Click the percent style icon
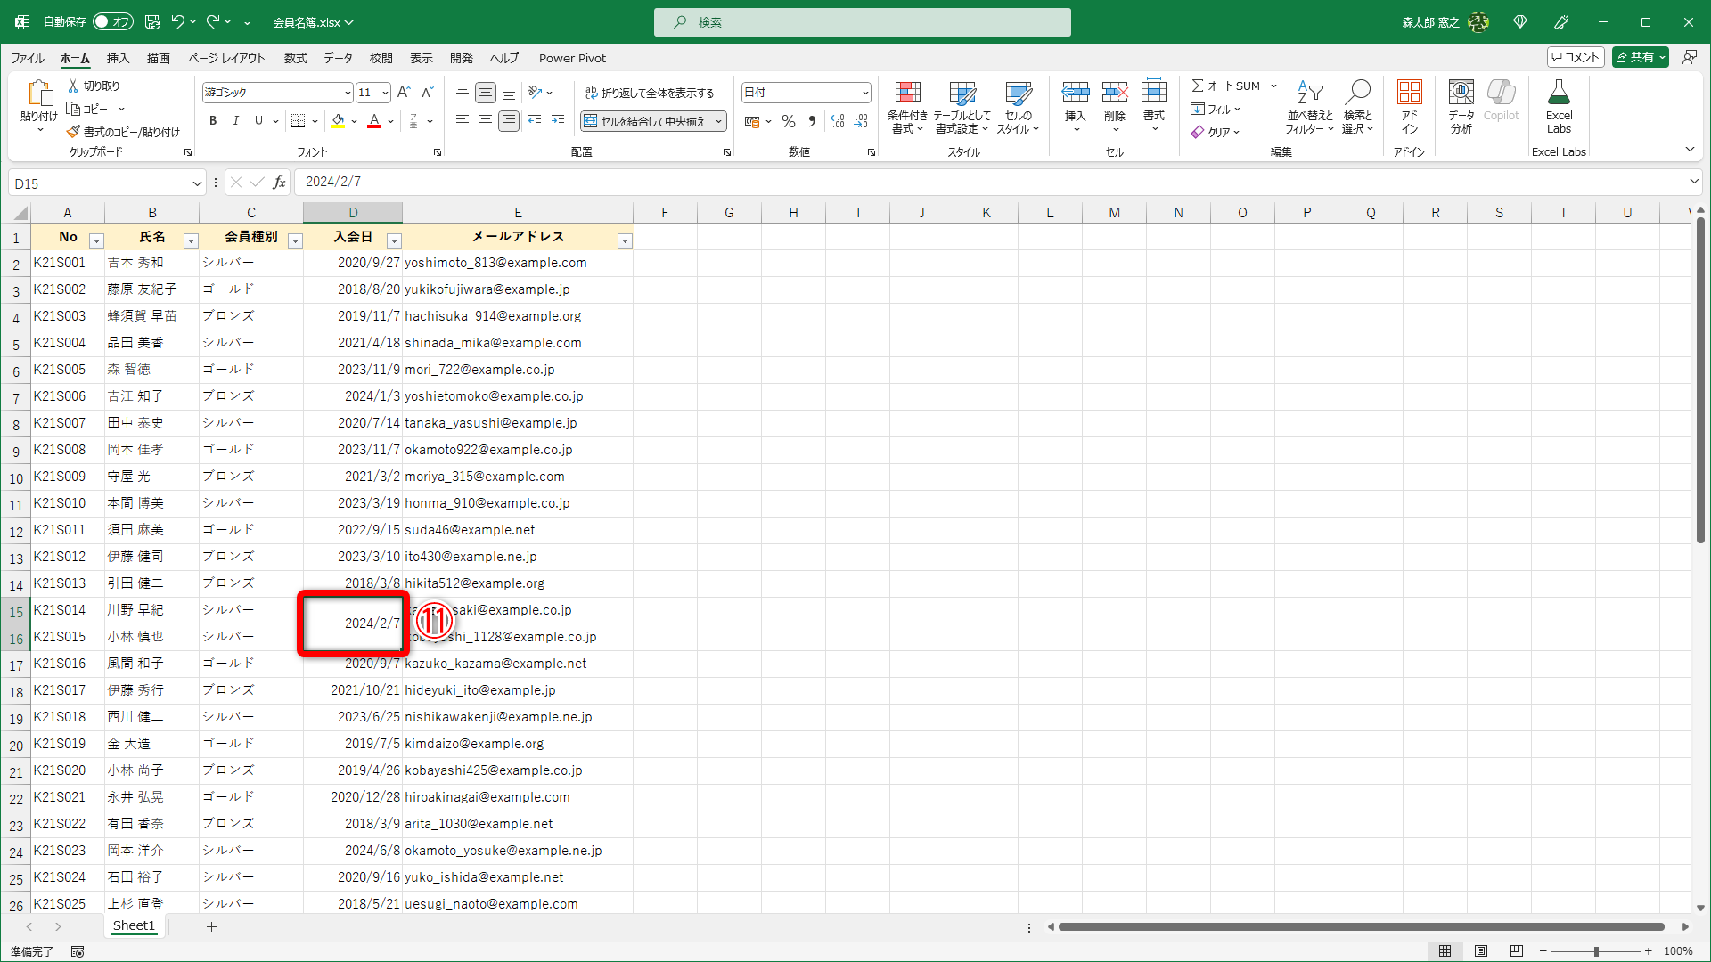The height and width of the screenshot is (962, 1711). 789,121
